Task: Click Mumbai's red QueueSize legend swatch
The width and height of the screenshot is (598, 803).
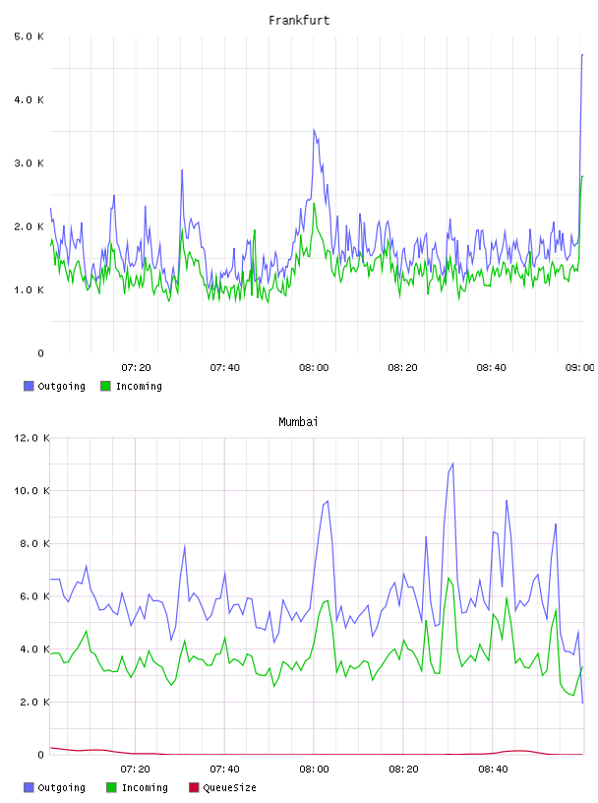Action: [194, 787]
